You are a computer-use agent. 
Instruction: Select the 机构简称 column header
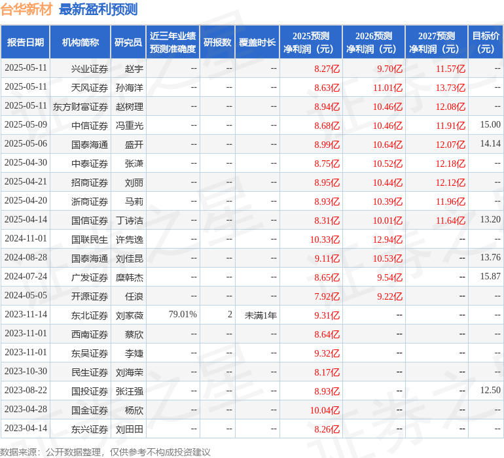coord(81,43)
